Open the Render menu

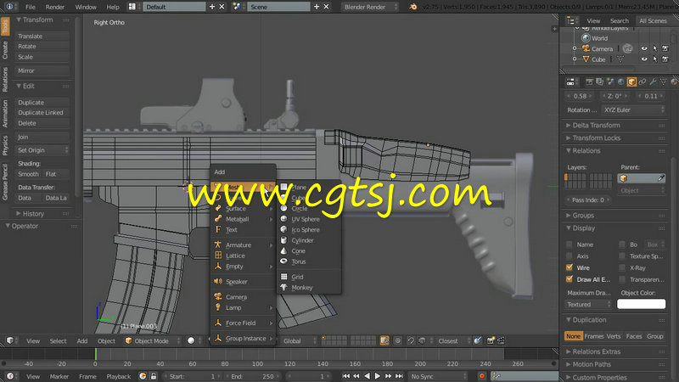[x=55, y=7]
